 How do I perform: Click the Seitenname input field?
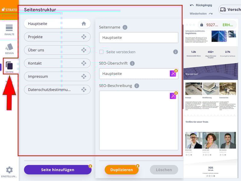coord(139,37)
